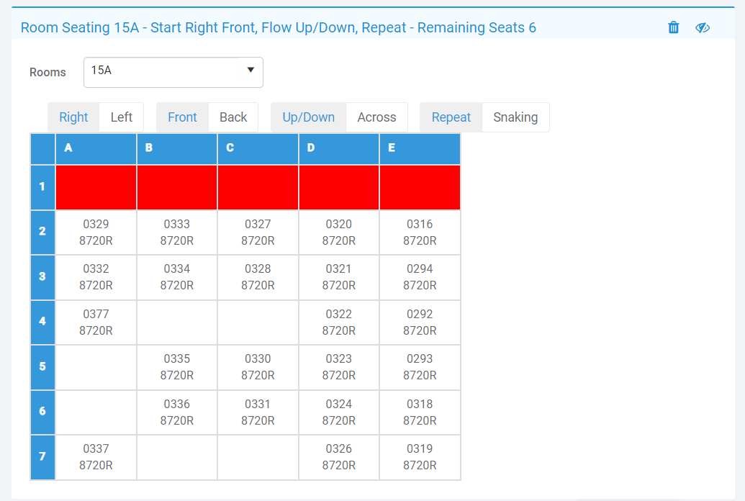745x501 pixels.
Task: Select row header 4
Action: point(42,321)
